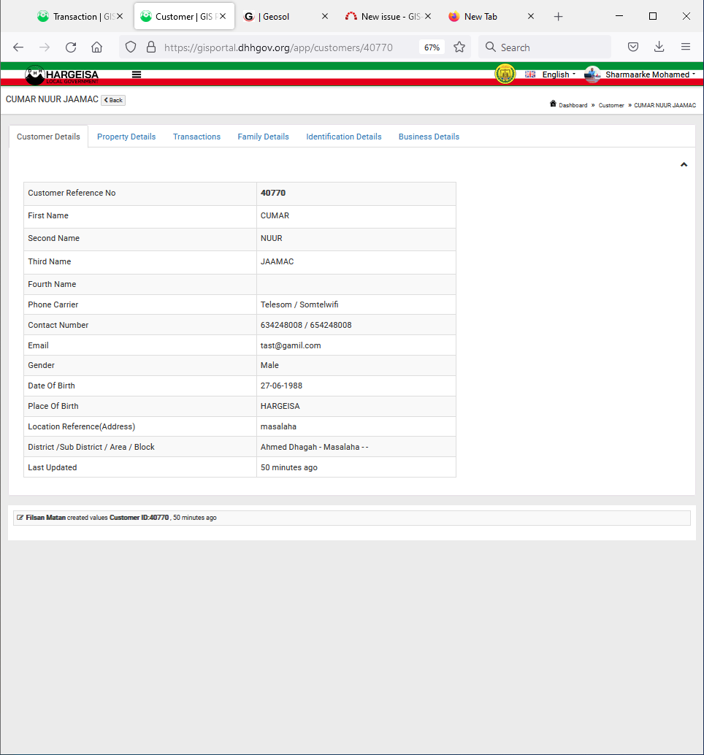This screenshot has height=755, width=704.
Task: Collapse the customer details panel chevron
Action: [x=684, y=165]
